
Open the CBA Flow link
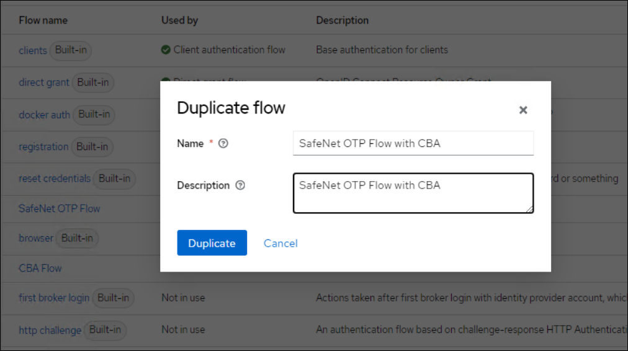[40, 269]
